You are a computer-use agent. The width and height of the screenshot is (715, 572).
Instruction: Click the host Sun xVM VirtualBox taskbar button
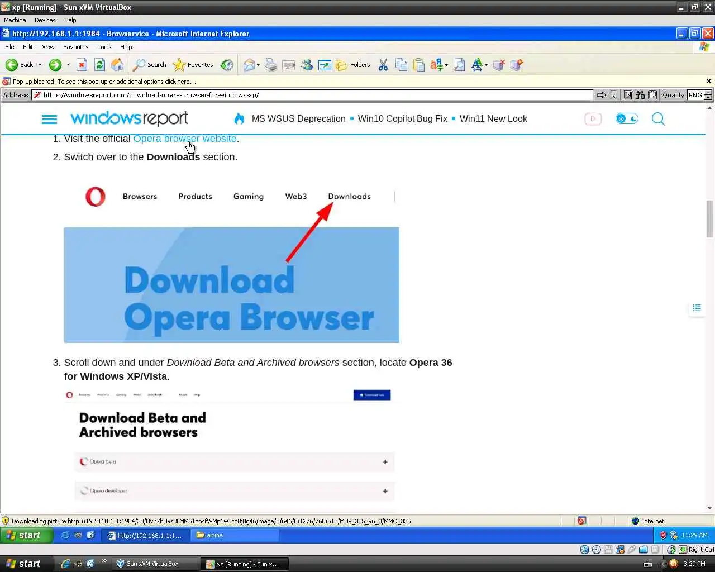(155, 564)
